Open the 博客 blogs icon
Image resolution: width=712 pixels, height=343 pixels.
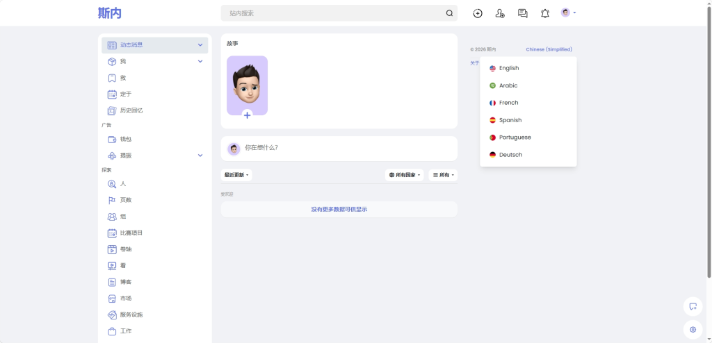(112, 282)
